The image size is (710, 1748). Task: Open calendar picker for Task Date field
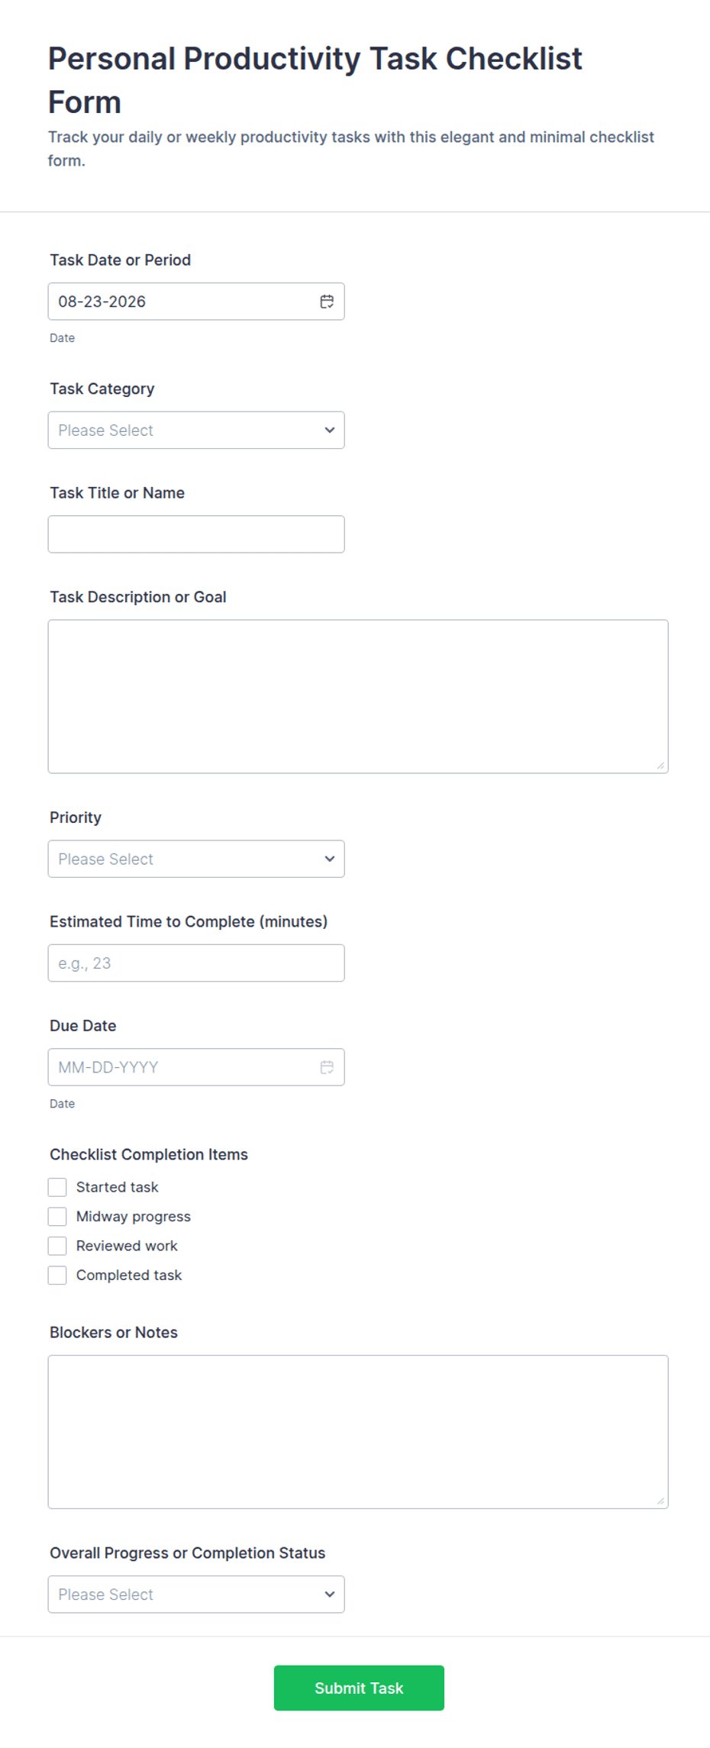pyautogui.click(x=327, y=302)
